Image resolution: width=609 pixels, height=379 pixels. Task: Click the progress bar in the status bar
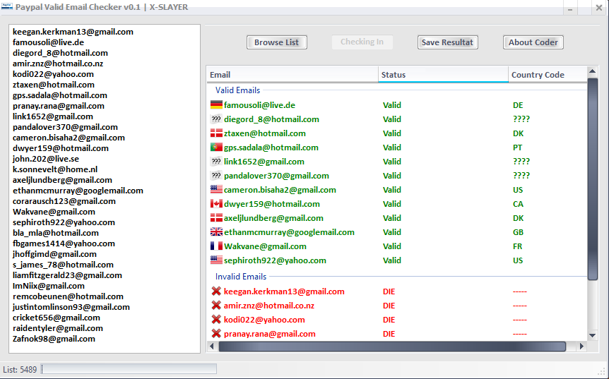(x=129, y=369)
